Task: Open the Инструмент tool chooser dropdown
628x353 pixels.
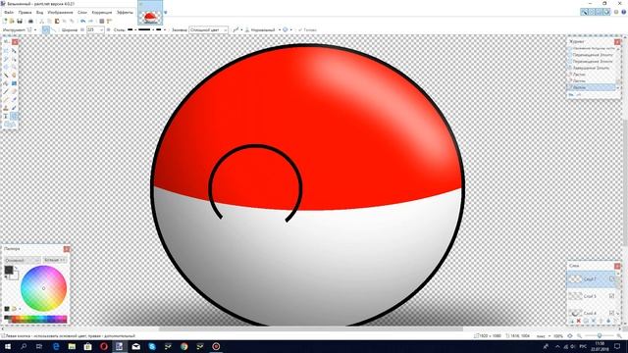Action: pyautogui.click(x=31, y=29)
